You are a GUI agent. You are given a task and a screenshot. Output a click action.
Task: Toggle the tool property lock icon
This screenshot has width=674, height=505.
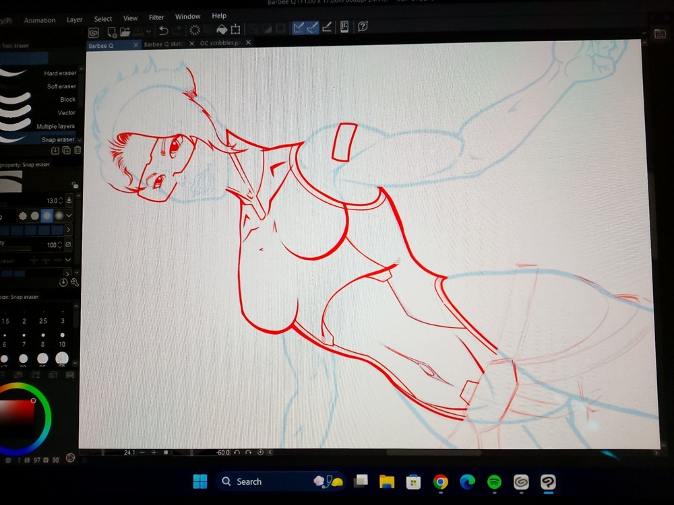point(74,184)
